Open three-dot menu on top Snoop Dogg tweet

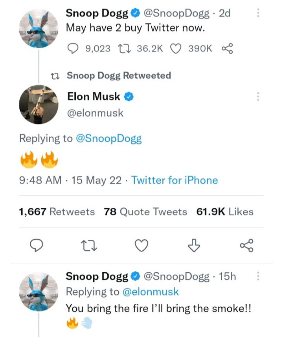pos(258,13)
